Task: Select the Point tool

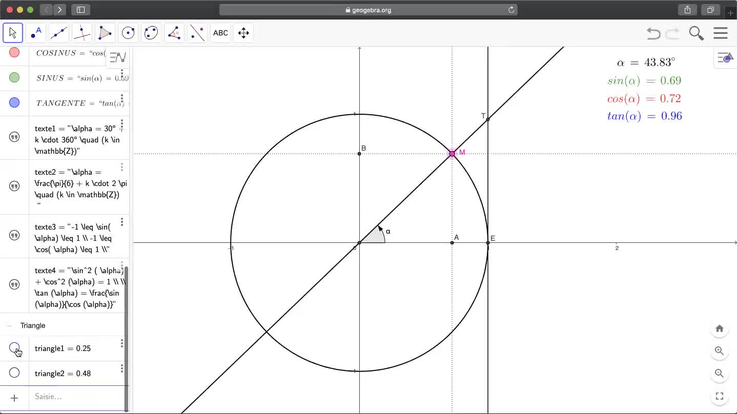Action: click(36, 33)
